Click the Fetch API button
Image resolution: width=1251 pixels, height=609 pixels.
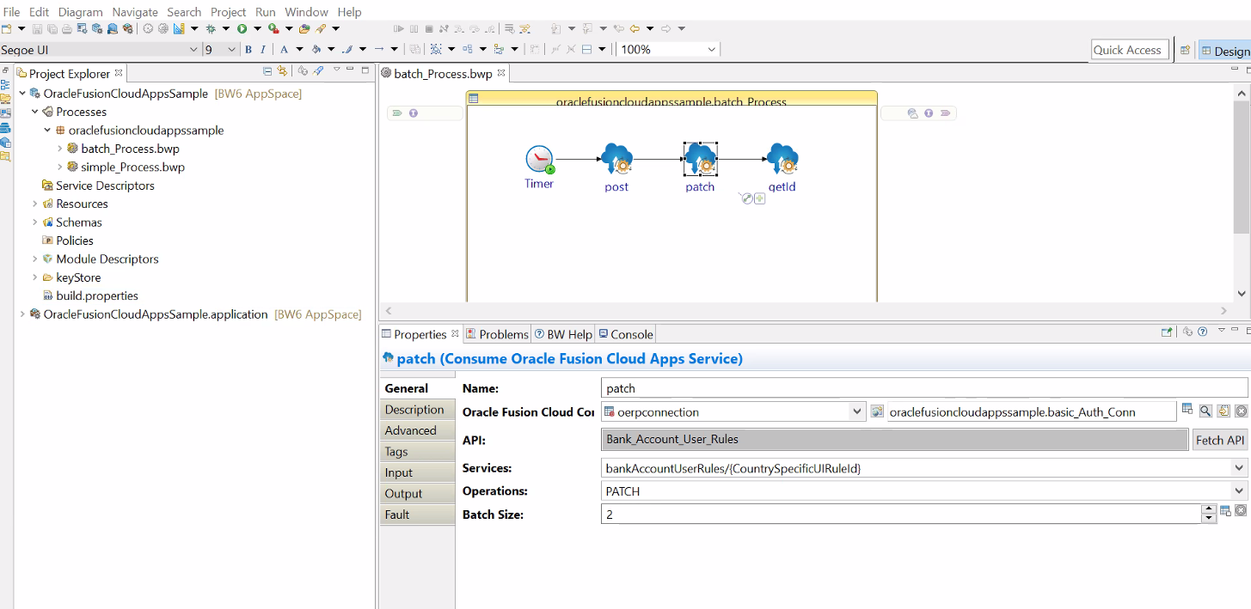(1219, 440)
